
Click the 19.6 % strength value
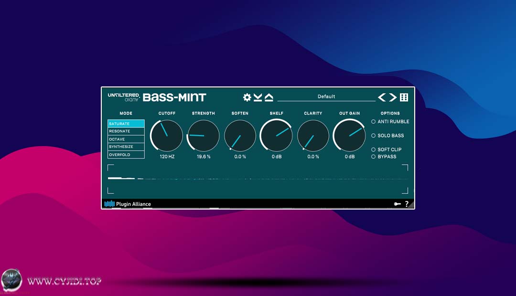pos(204,157)
